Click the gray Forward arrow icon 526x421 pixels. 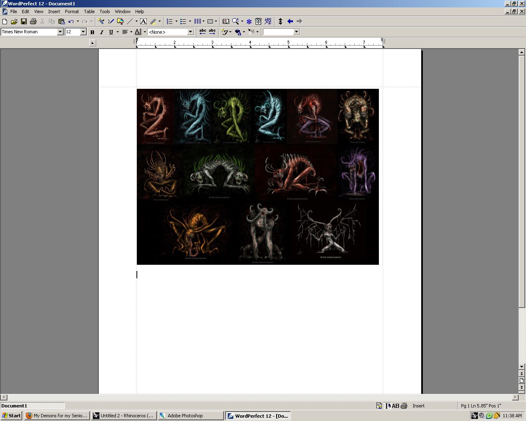click(x=299, y=21)
